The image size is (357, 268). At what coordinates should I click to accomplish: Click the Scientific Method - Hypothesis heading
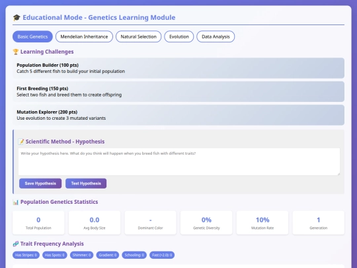coord(65,142)
